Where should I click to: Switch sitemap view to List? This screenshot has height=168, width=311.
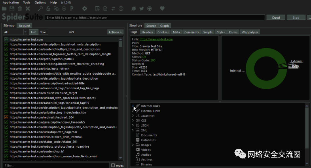(x=33, y=32)
